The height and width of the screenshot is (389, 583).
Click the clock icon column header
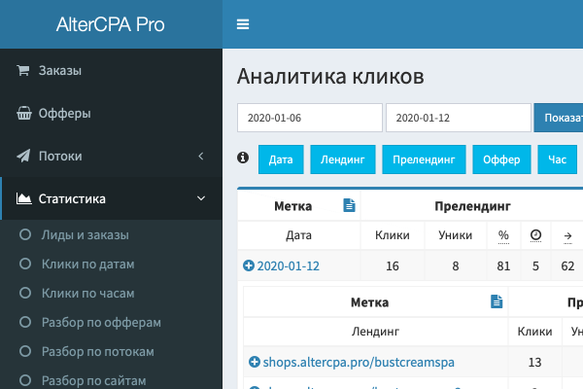pyautogui.click(x=535, y=235)
